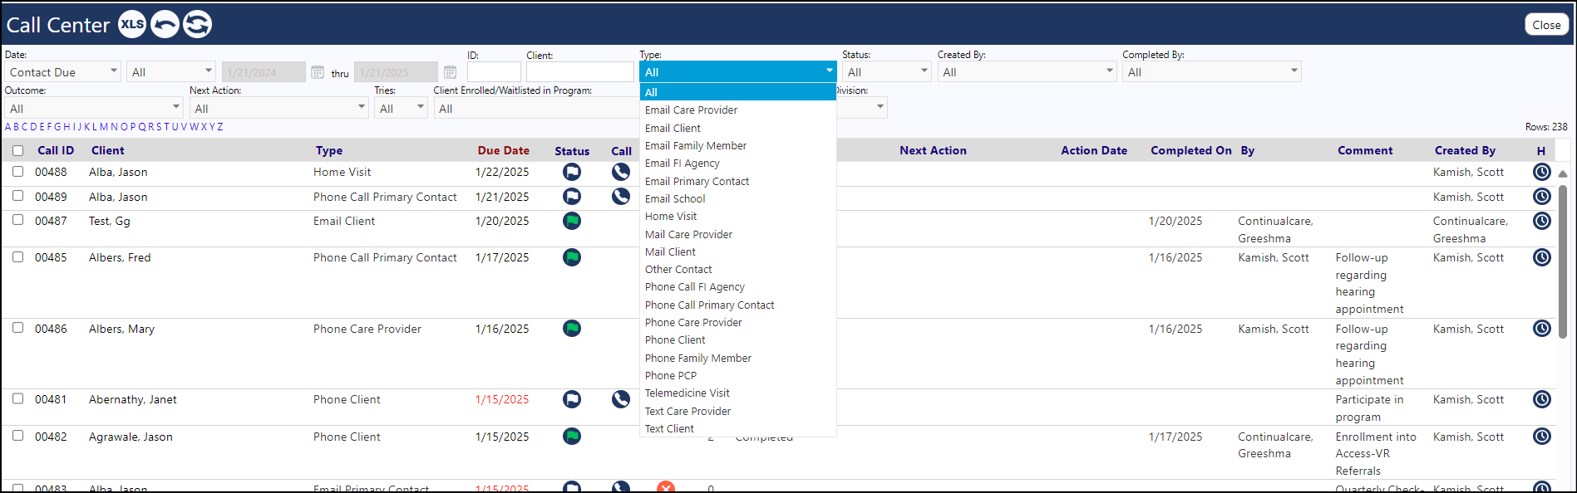
Task: Click the red X icon in row 00483
Action: click(666, 487)
